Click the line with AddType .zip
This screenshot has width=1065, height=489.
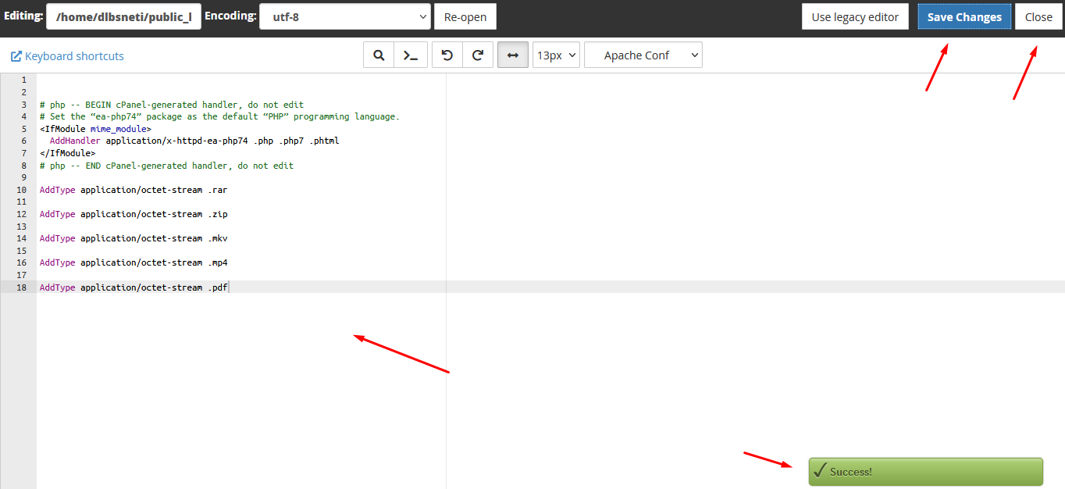point(134,214)
